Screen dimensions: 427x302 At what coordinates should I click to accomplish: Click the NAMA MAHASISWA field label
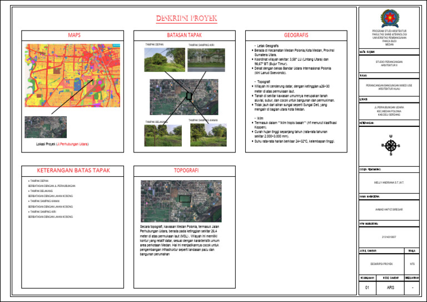coord(370,196)
